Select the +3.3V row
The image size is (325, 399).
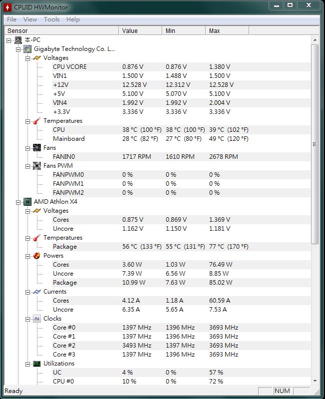(181, 112)
